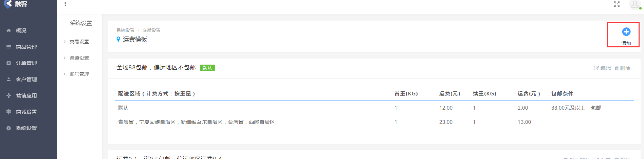Open the user avatar menu
This screenshot has height=159, width=644.
click(634, 4)
